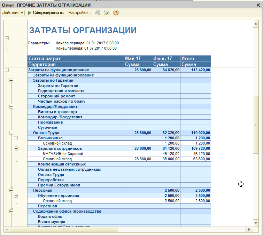Collapse the report header group
The image size is (263, 236).
[x=7, y=38]
